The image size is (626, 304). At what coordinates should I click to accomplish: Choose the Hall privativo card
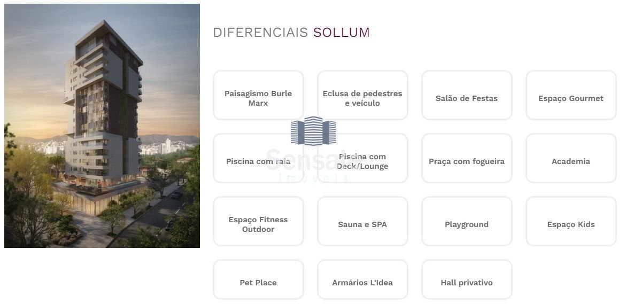pyautogui.click(x=467, y=280)
